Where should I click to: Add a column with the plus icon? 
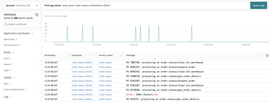[267, 55]
